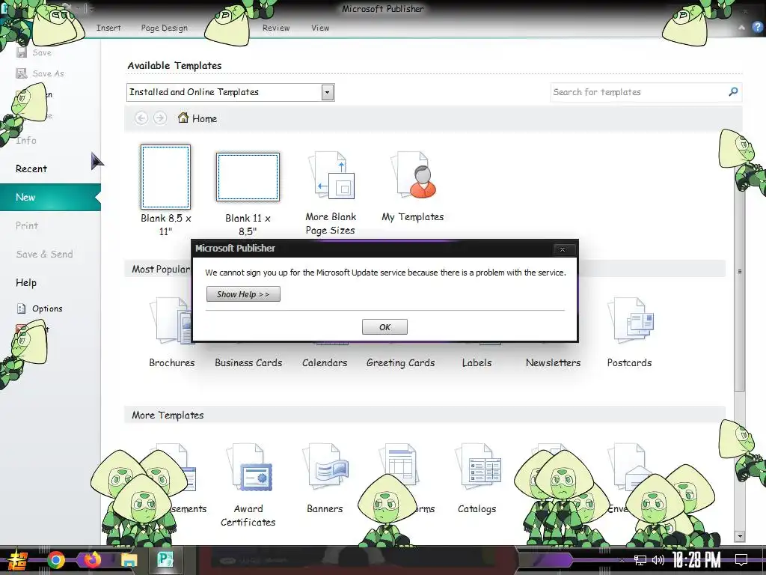The image size is (766, 575).
Task: Open the Banners template category
Action: click(x=325, y=478)
